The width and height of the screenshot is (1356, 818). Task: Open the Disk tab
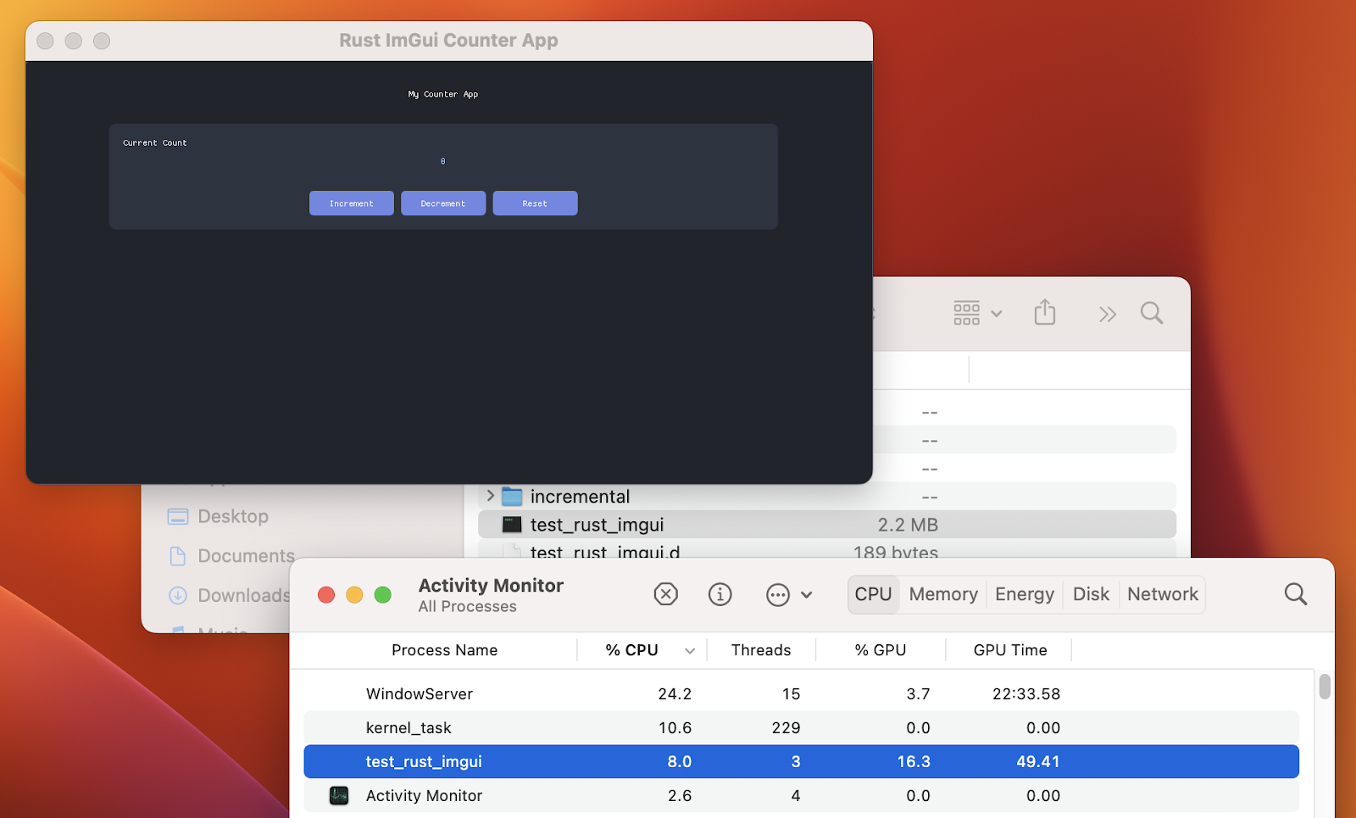click(x=1091, y=594)
